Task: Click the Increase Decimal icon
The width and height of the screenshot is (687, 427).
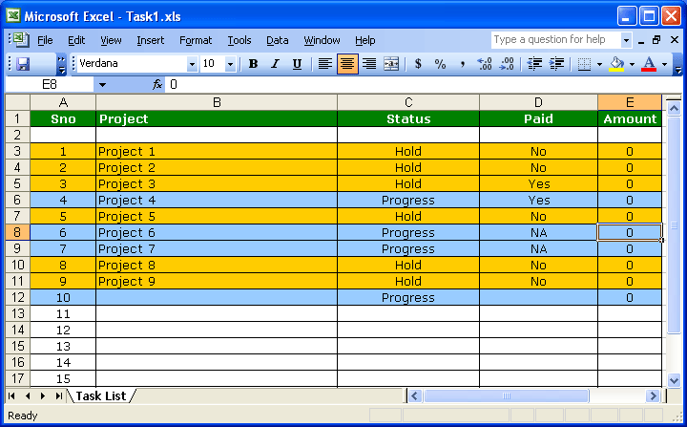Action: tap(484, 64)
